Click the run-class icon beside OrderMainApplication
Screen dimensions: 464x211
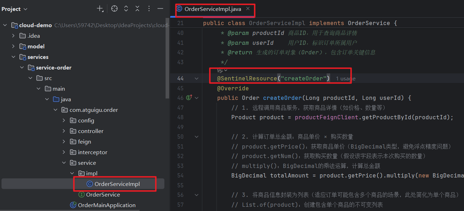point(73,205)
